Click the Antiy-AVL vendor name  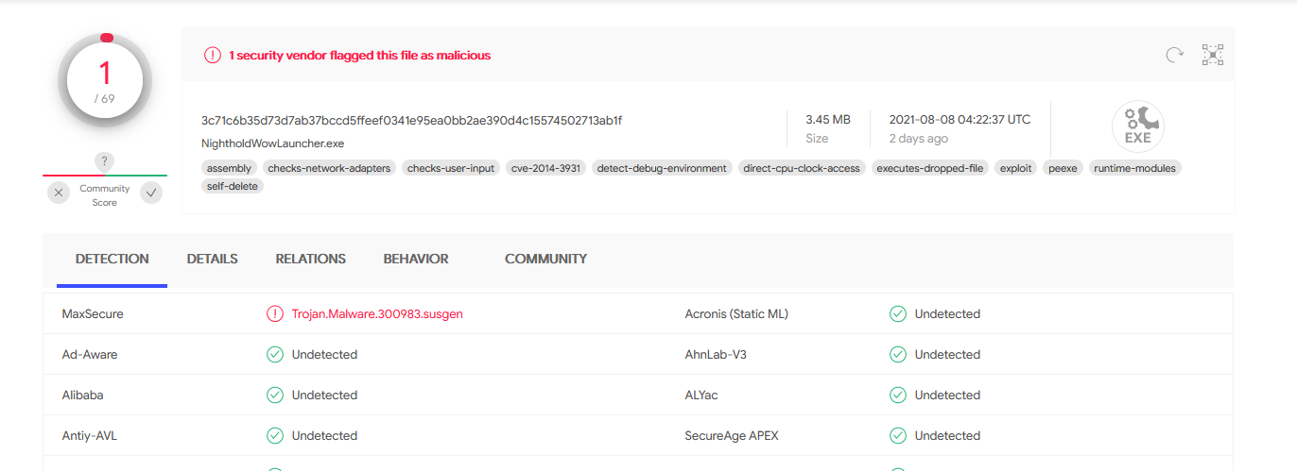click(x=90, y=436)
